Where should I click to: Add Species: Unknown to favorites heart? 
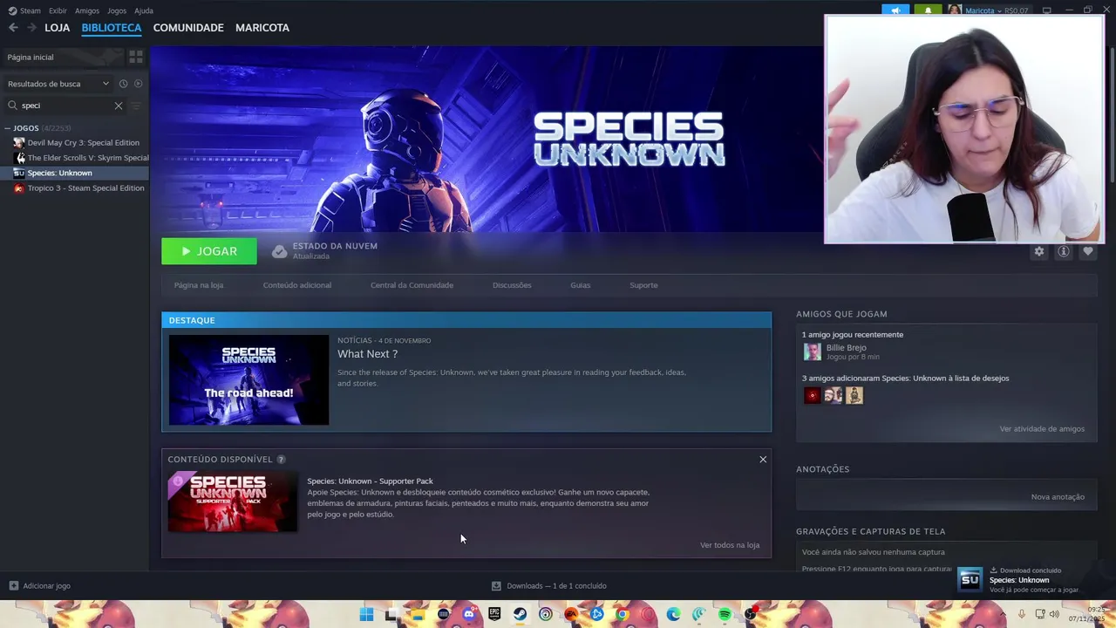(1087, 251)
